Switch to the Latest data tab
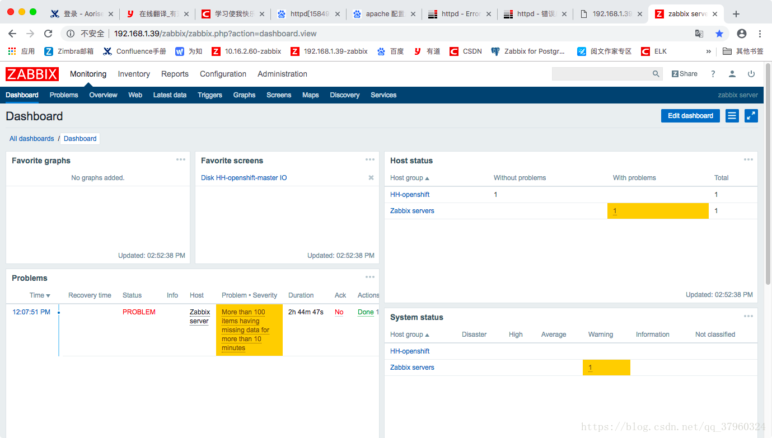Viewport: 772px width, 438px height. coord(170,95)
